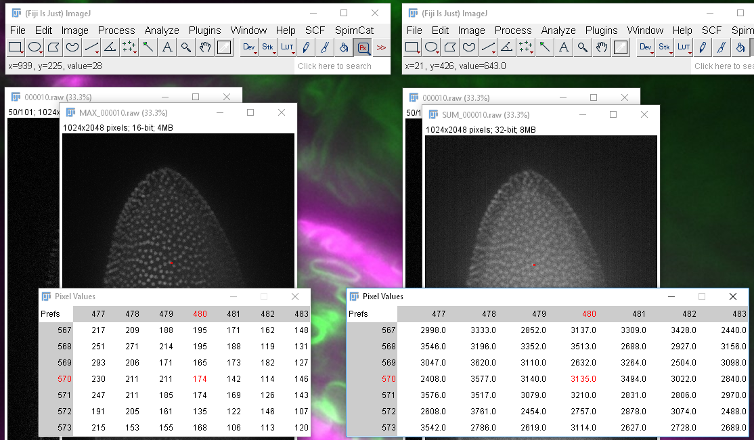This screenshot has height=440, width=754.
Task: Open the LUT menu dropdown
Action: 286,47
